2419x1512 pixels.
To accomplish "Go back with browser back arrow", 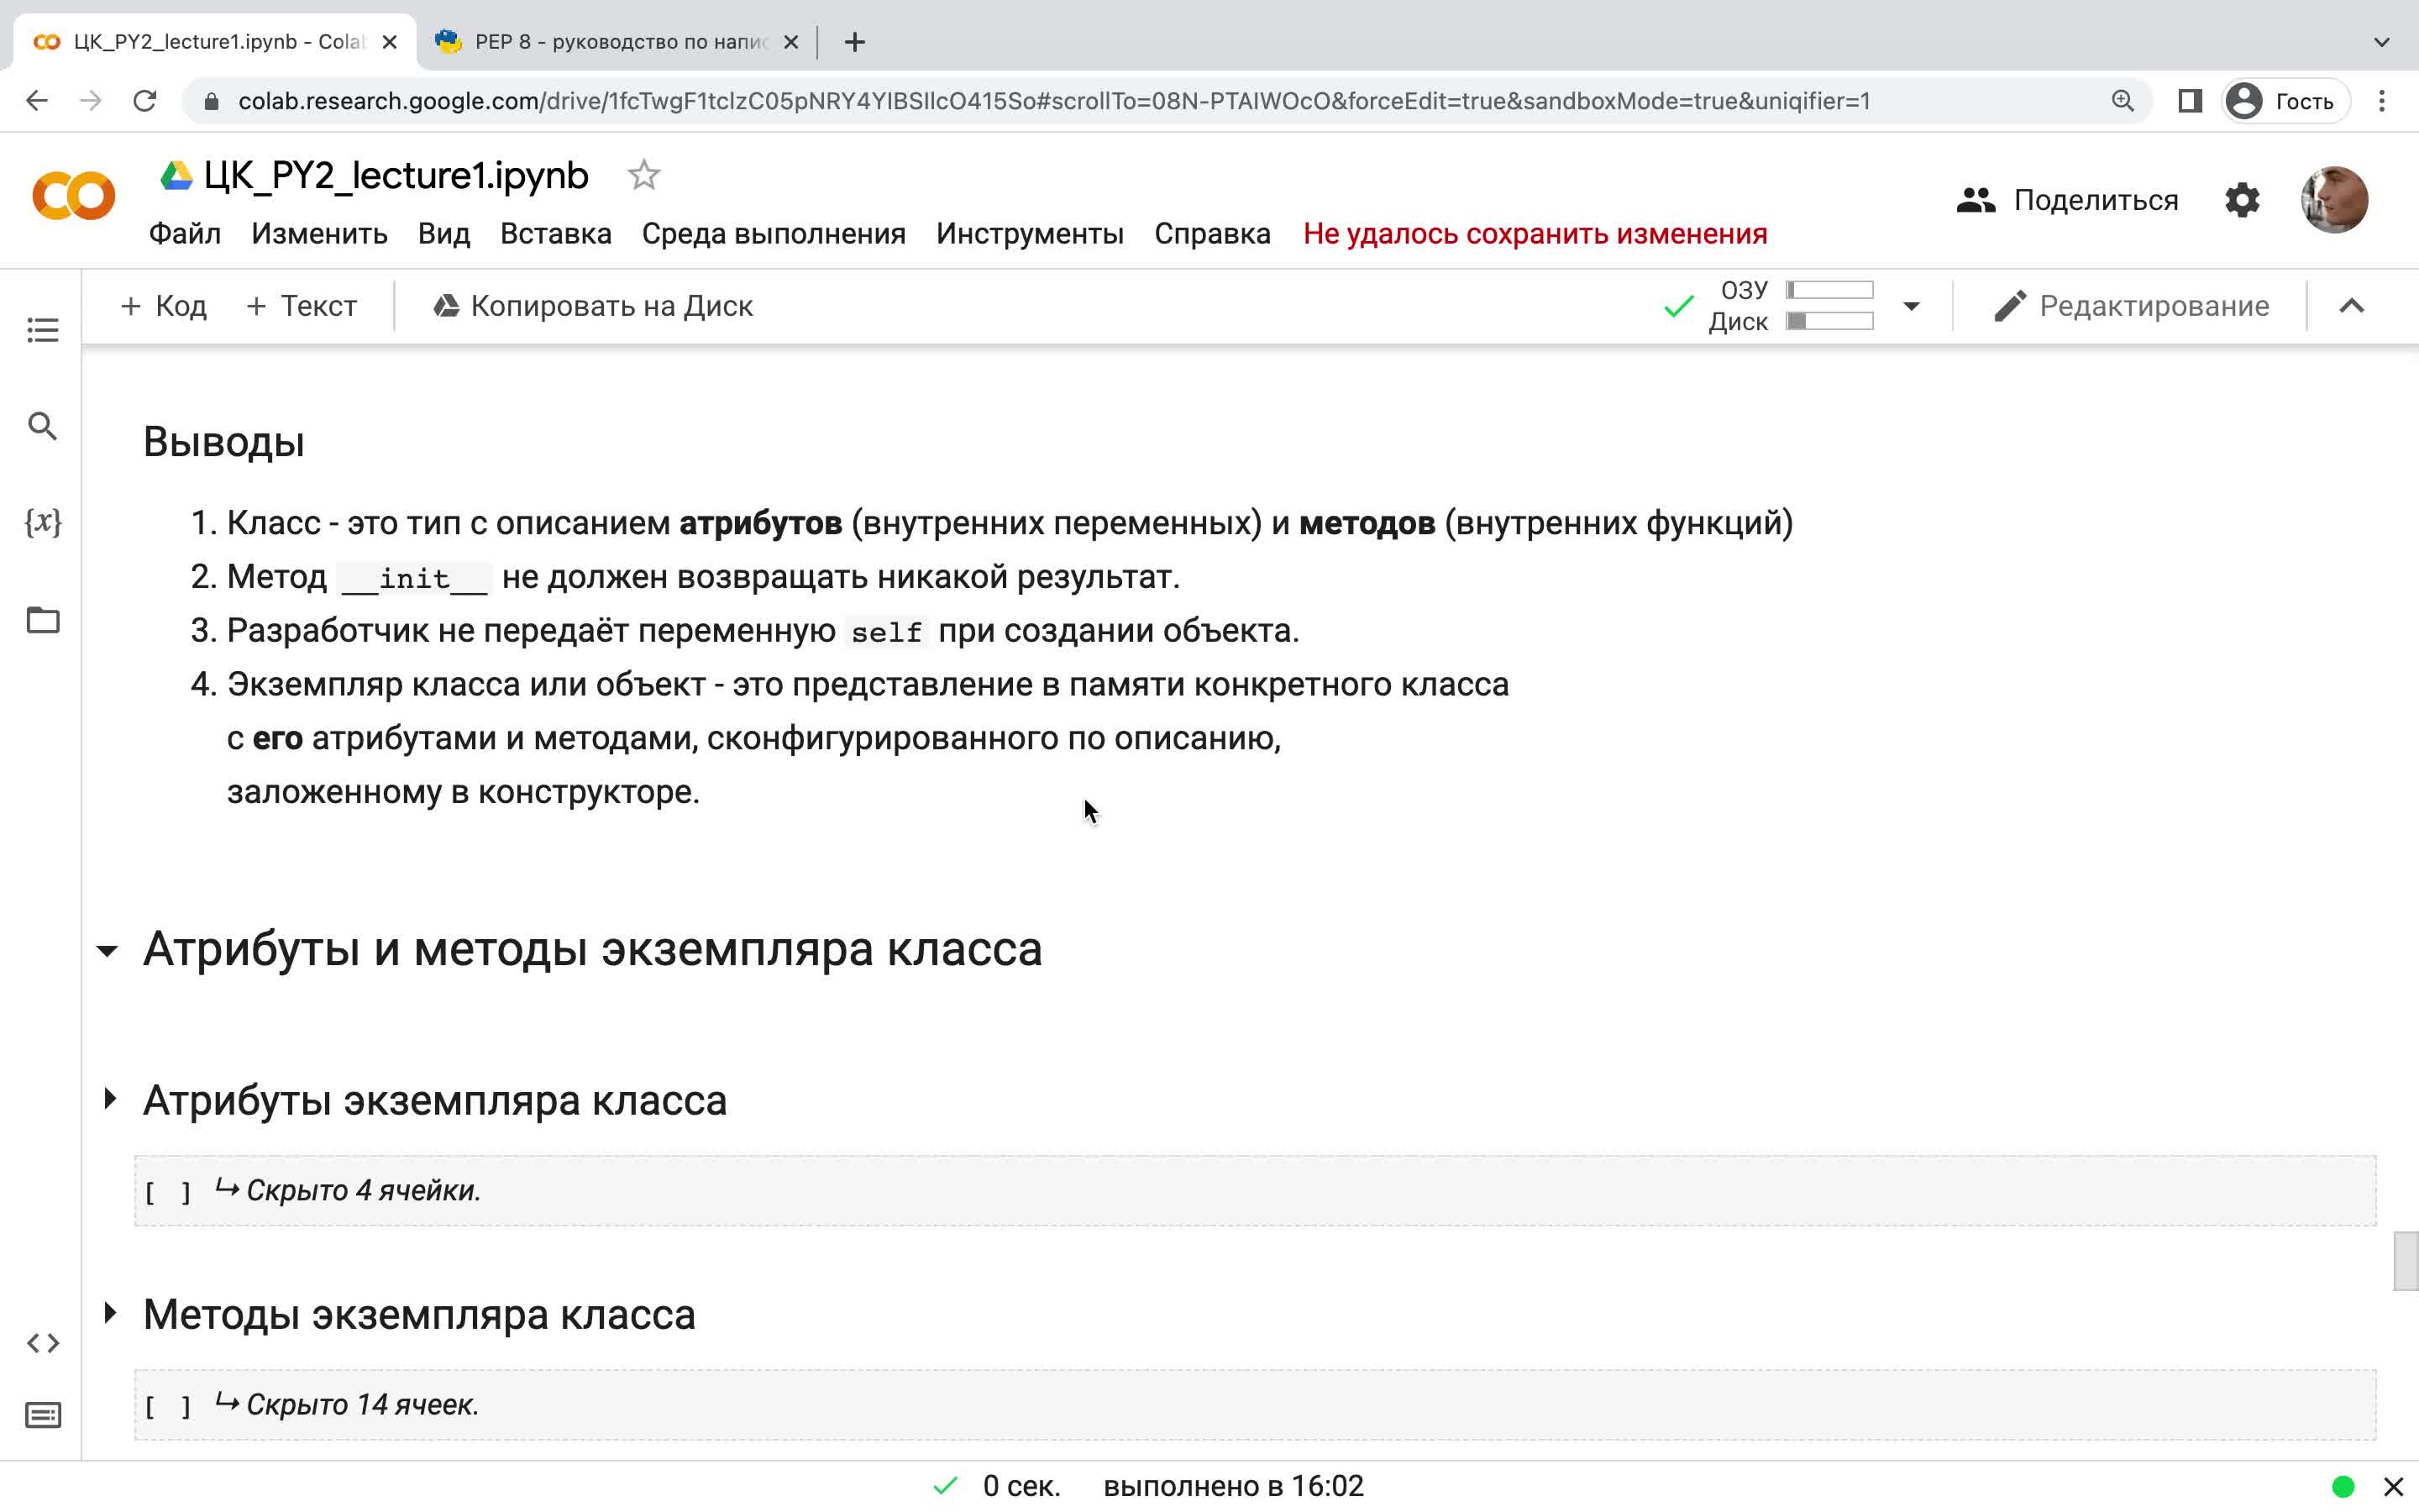I will pos(37,101).
